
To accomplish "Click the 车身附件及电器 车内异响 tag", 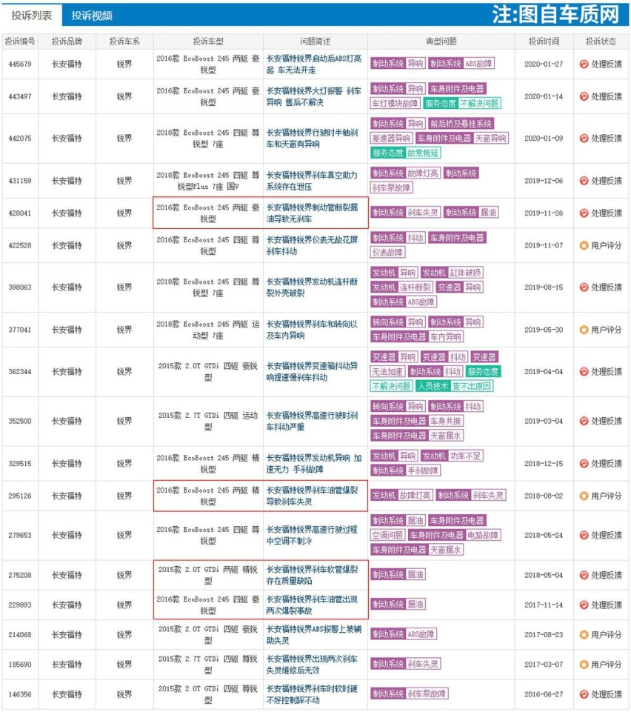I will [x=417, y=337].
